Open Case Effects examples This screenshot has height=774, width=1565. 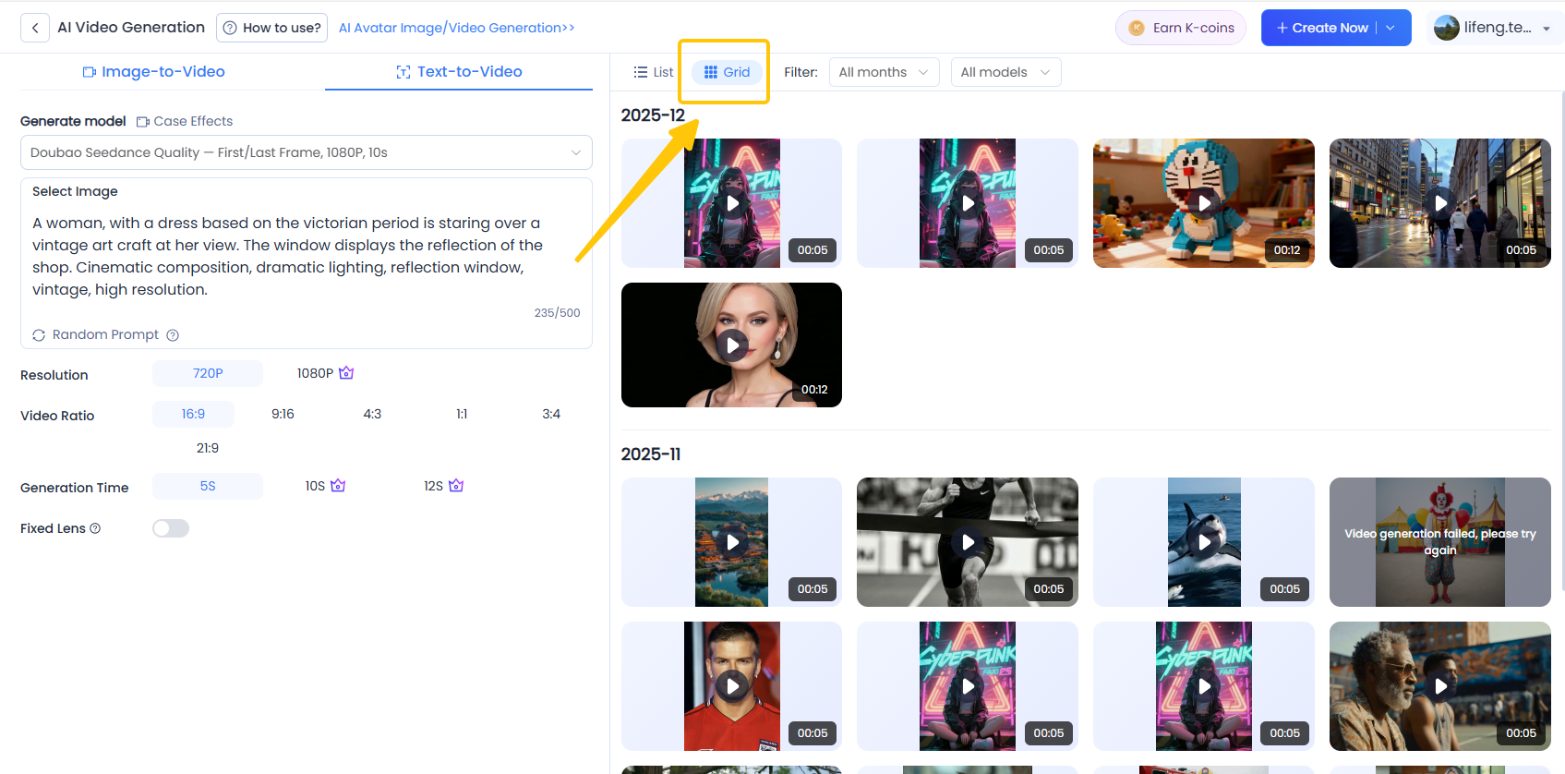(184, 121)
